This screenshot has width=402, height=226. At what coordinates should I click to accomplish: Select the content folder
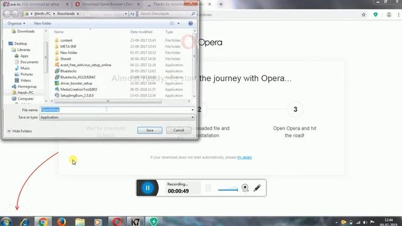coord(63,40)
